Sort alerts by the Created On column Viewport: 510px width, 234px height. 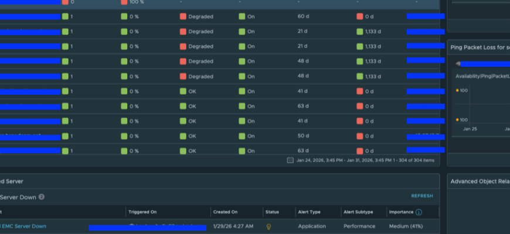coord(226,212)
